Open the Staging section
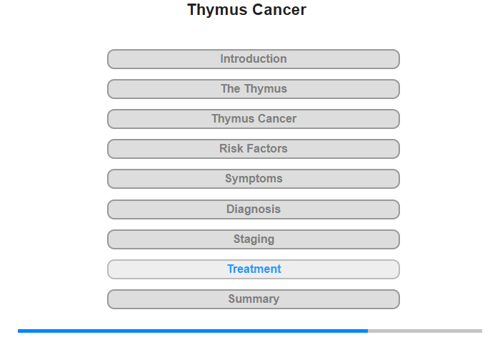This screenshot has width=500, height=342. (x=254, y=239)
